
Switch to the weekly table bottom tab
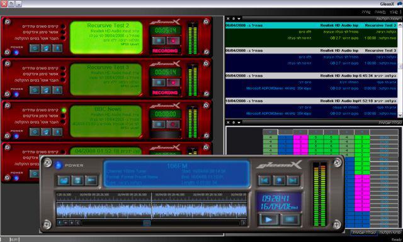coord(364,232)
